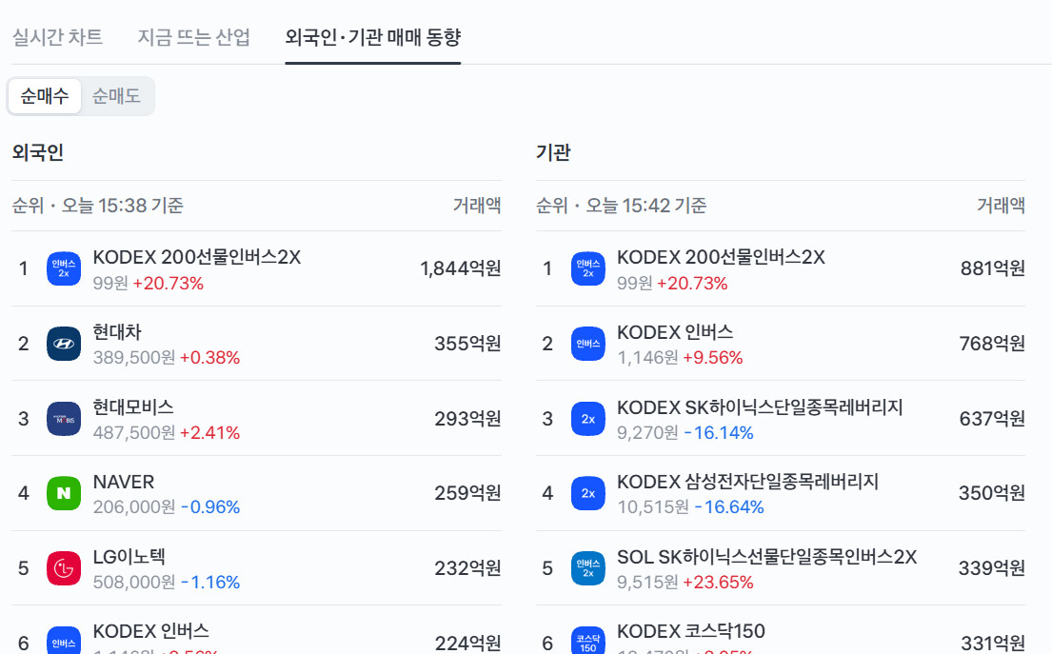Click the 232억원 trade amount

pyautogui.click(x=467, y=568)
